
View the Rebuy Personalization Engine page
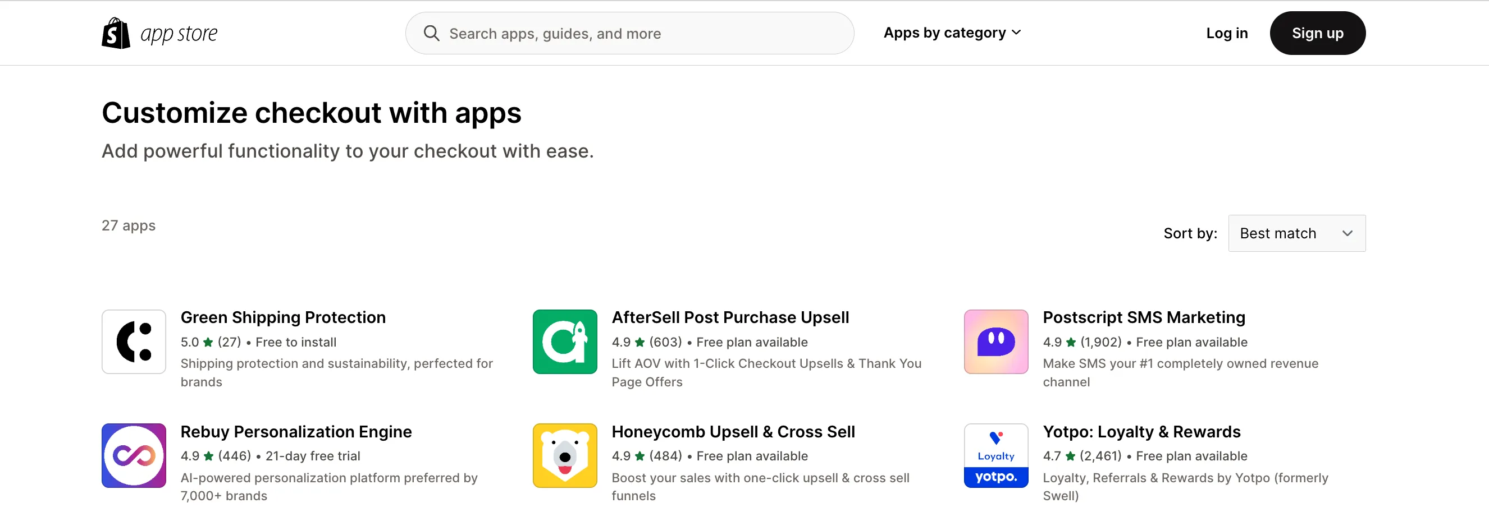296,431
